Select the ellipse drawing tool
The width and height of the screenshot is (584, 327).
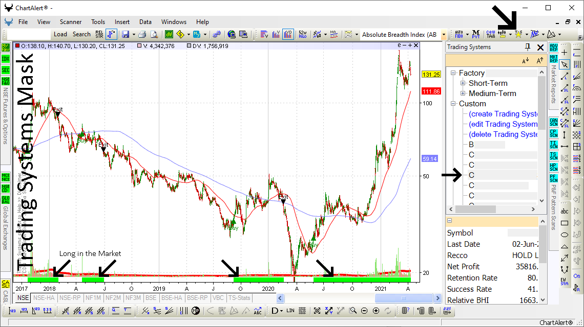(565, 235)
